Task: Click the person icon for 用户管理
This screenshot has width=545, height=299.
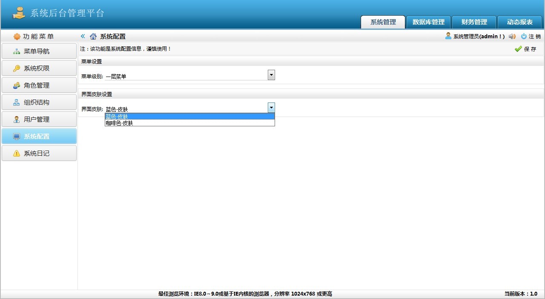Action: tap(17, 120)
